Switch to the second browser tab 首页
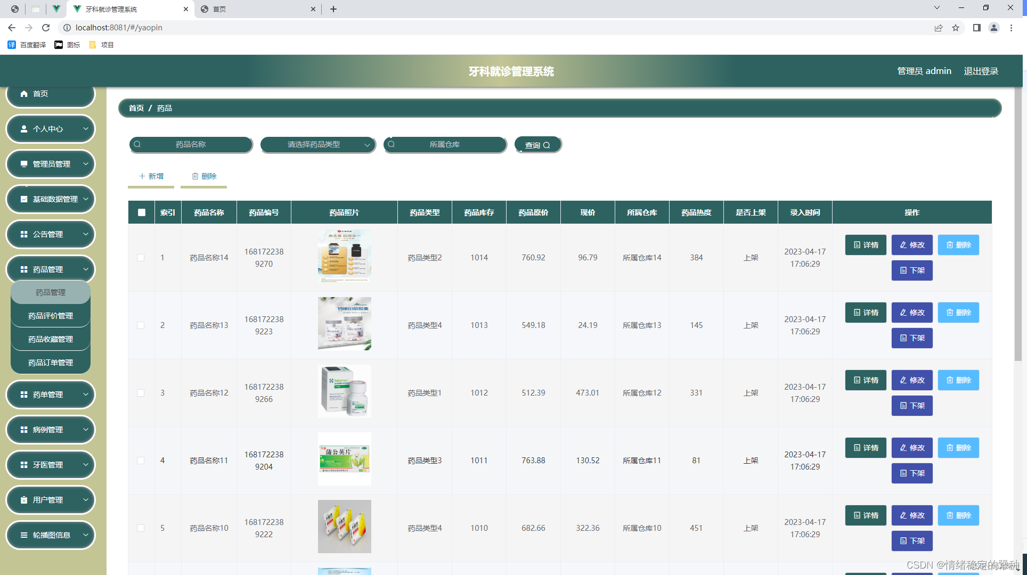The height and width of the screenshot is (575, 1027). (258, 9)
